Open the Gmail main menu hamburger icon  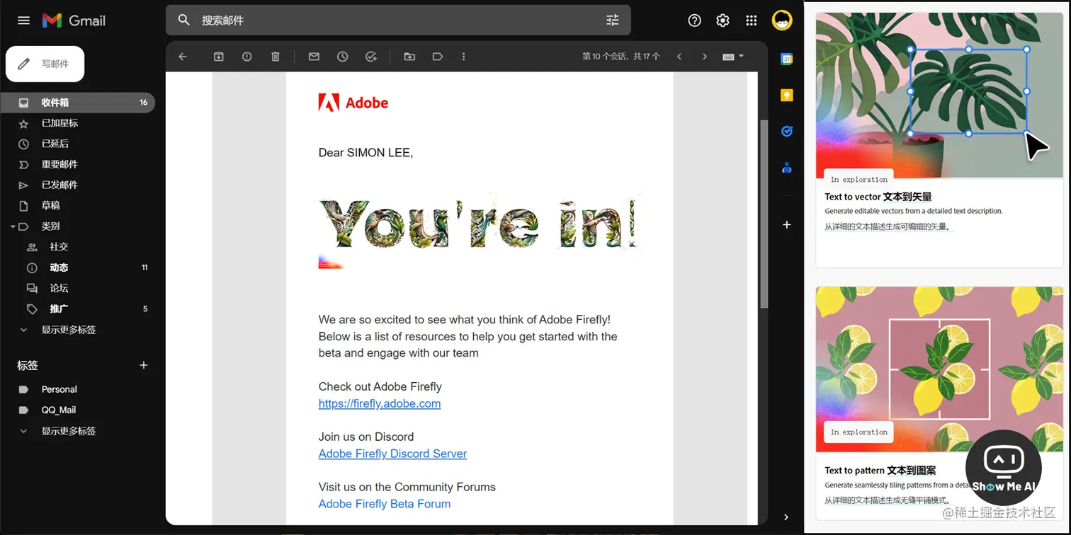click(23, 21)
